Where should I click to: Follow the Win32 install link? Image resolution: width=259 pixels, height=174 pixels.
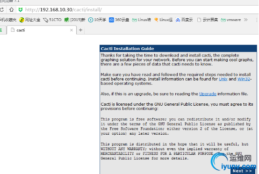244,79
